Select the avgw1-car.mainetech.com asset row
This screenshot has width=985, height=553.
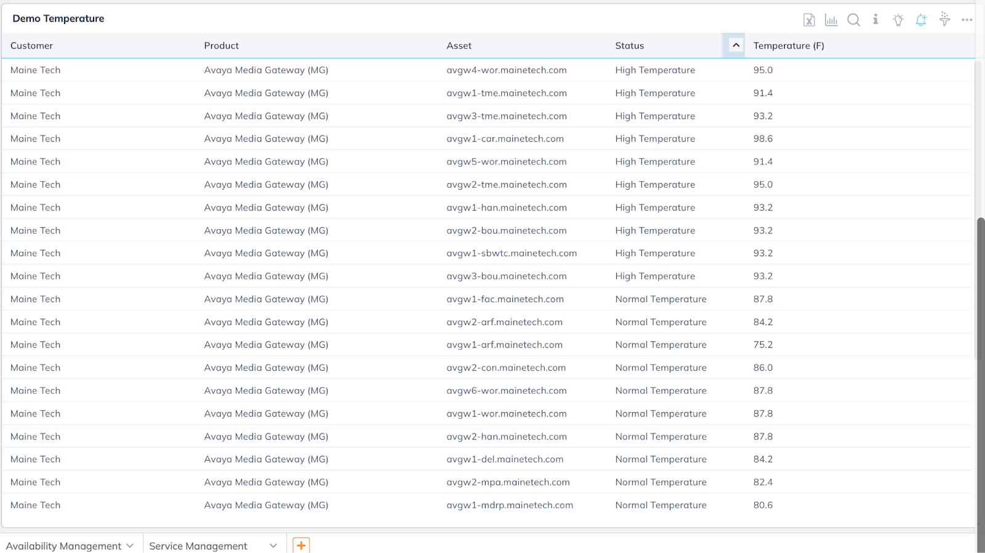[505, 139]
